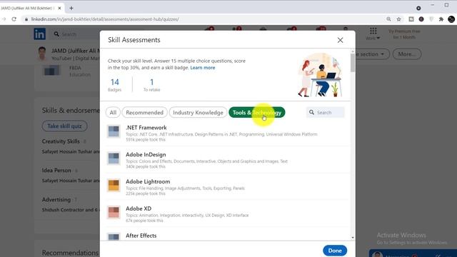Click the Idea Person skill
The height and width of the screenshot is (257, 457).
pyautogui.click(x=56, y=171)
